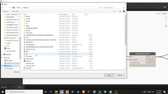
Task: Open File Explorer from taskbar
Action: pos(56,92)
